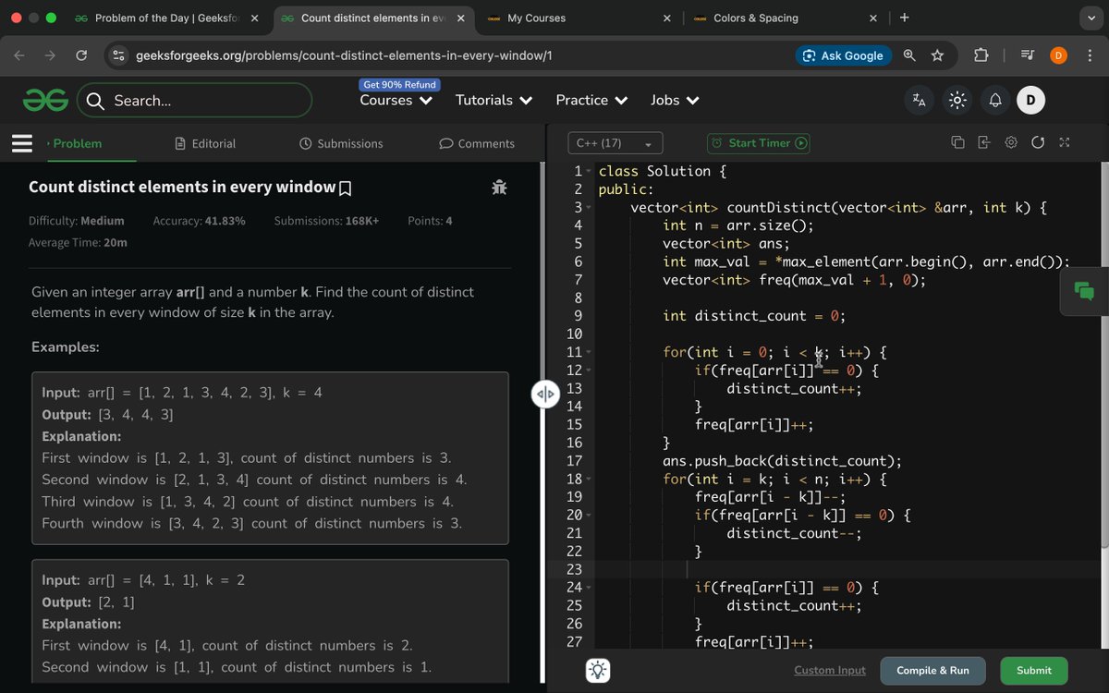
Task: Open the browser extensions puzzle icon
Action: [981, 55]
